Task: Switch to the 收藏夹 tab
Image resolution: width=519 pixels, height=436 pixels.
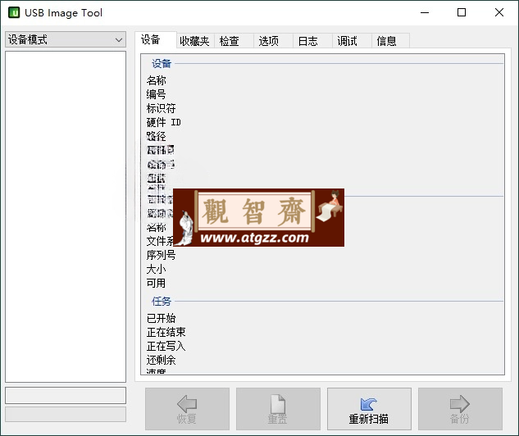Action: 195,41
